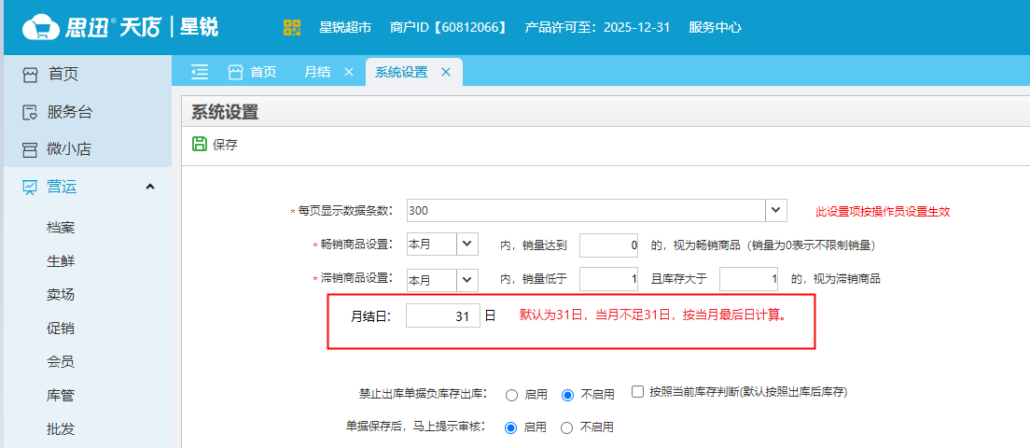Click the red 此设置项按操作员设置生效 note
Screen dimensions: 1030x448
point(883,212)
